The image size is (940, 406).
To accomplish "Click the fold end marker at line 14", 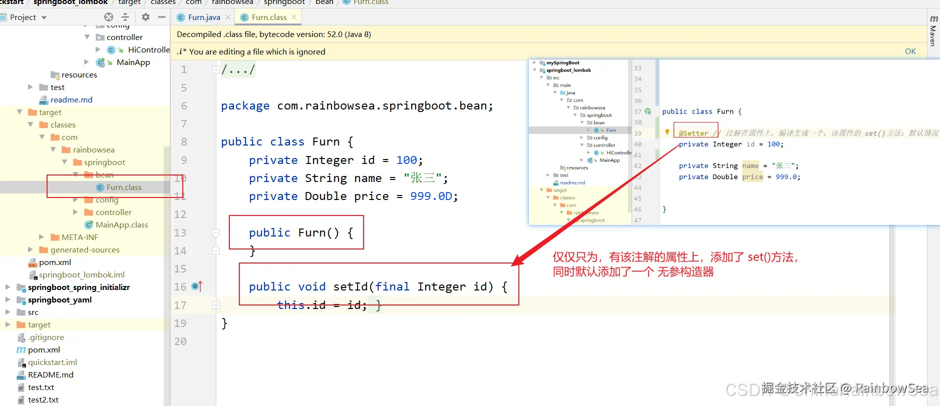I will coord(216,250).
